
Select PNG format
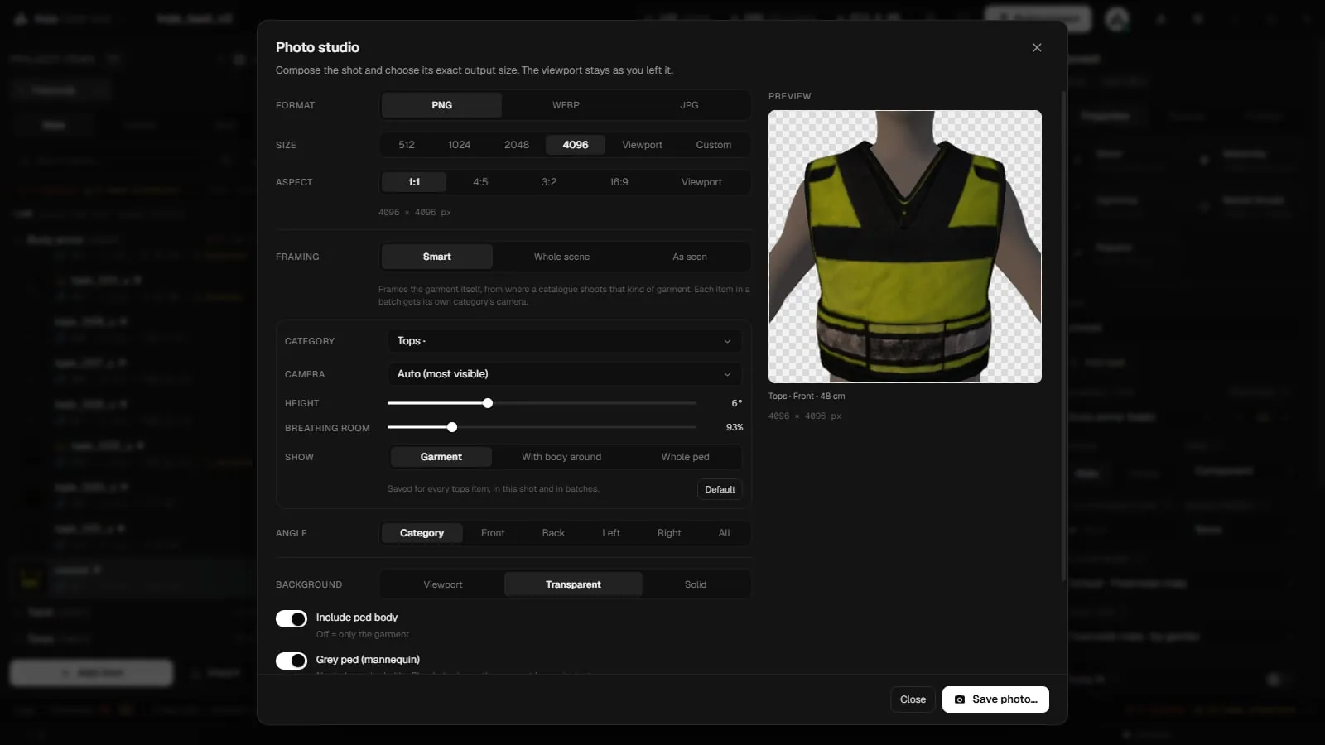[x=441, y=105]
